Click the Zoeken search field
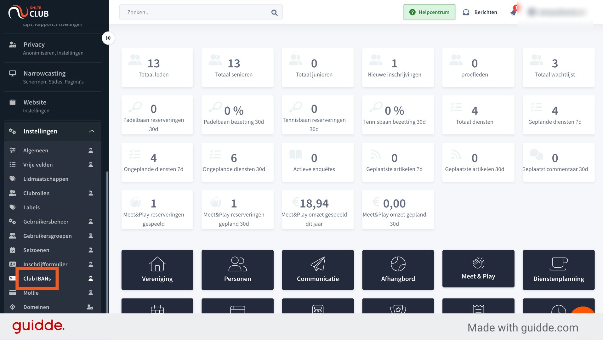Viewport: 603px width, 340px height. [x=201, y=12]
